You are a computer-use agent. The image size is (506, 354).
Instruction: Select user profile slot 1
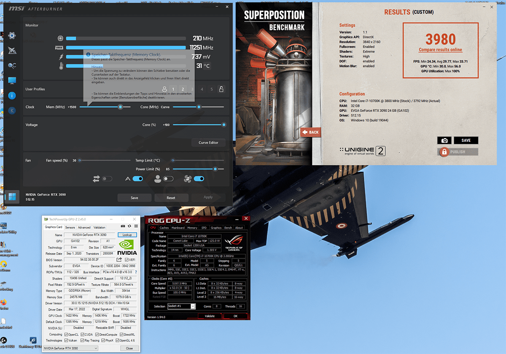[x=173, y=89]
